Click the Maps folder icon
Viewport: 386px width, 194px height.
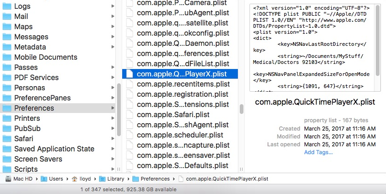6,26
